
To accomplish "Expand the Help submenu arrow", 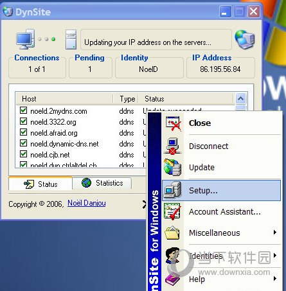I will (x=275, y=279).
